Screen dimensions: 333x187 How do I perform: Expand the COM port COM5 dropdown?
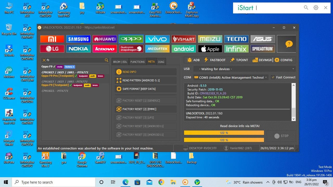click(x=231, y=77)
